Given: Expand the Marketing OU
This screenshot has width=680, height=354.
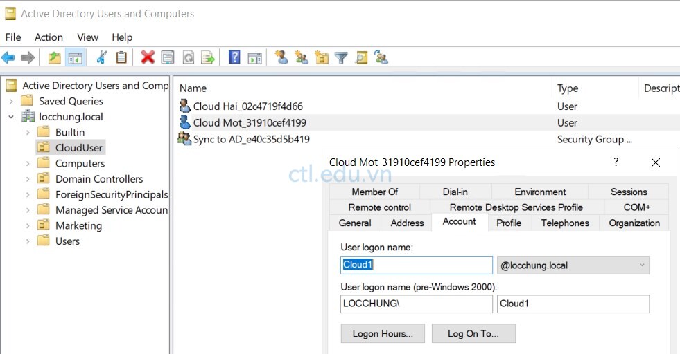Looking at the screenshot, I should (x=28, y=226).
